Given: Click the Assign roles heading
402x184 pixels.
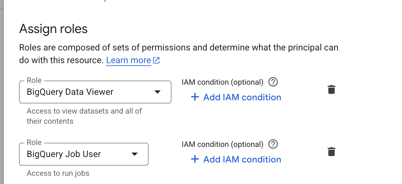Looking at the screenshot, I should pos(53,29).
